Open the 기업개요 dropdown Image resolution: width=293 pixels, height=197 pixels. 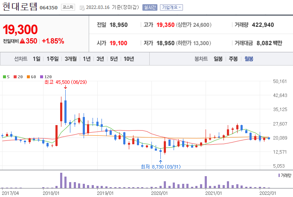click(171, 8)
